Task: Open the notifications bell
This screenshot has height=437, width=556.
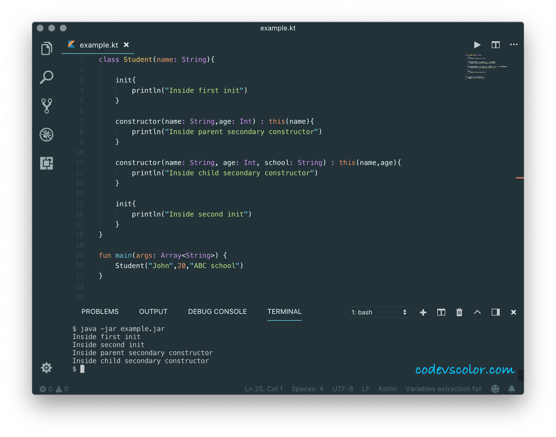Action: (x=512, y=389)
